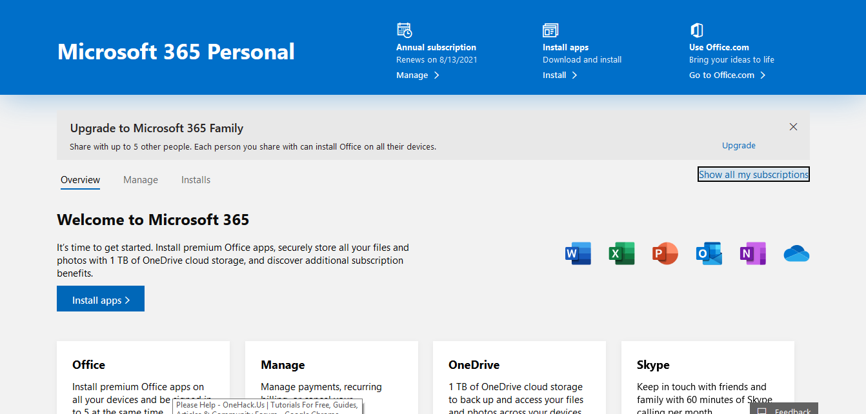Open the Excel app icon
The width and height of the screenshot is (866, 414).
[621, 253]
